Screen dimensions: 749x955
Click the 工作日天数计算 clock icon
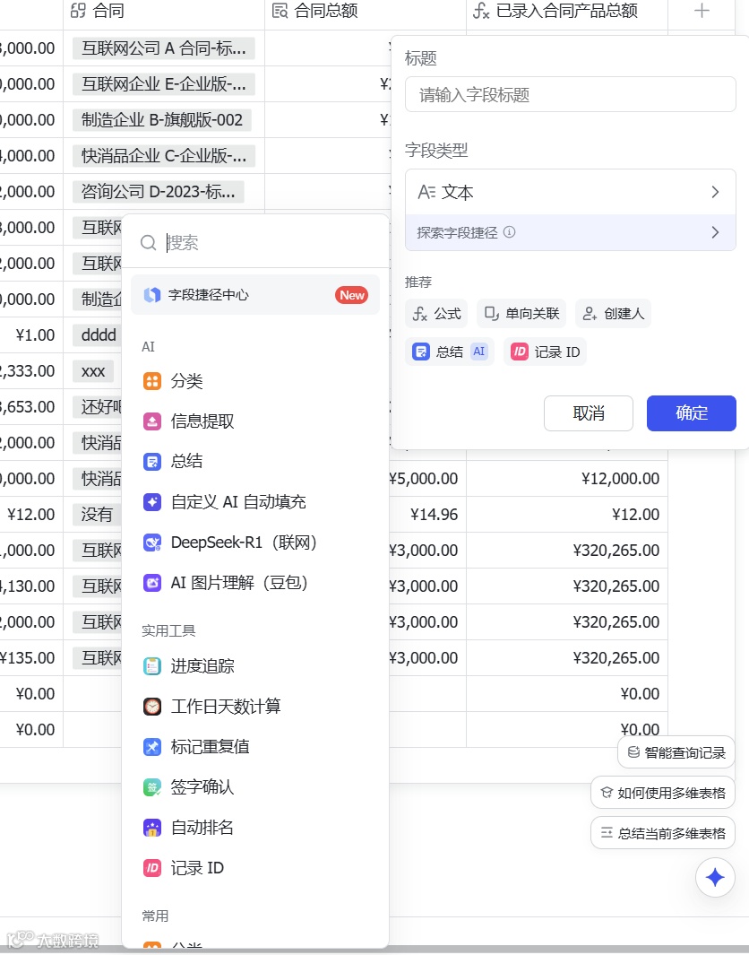152,707
